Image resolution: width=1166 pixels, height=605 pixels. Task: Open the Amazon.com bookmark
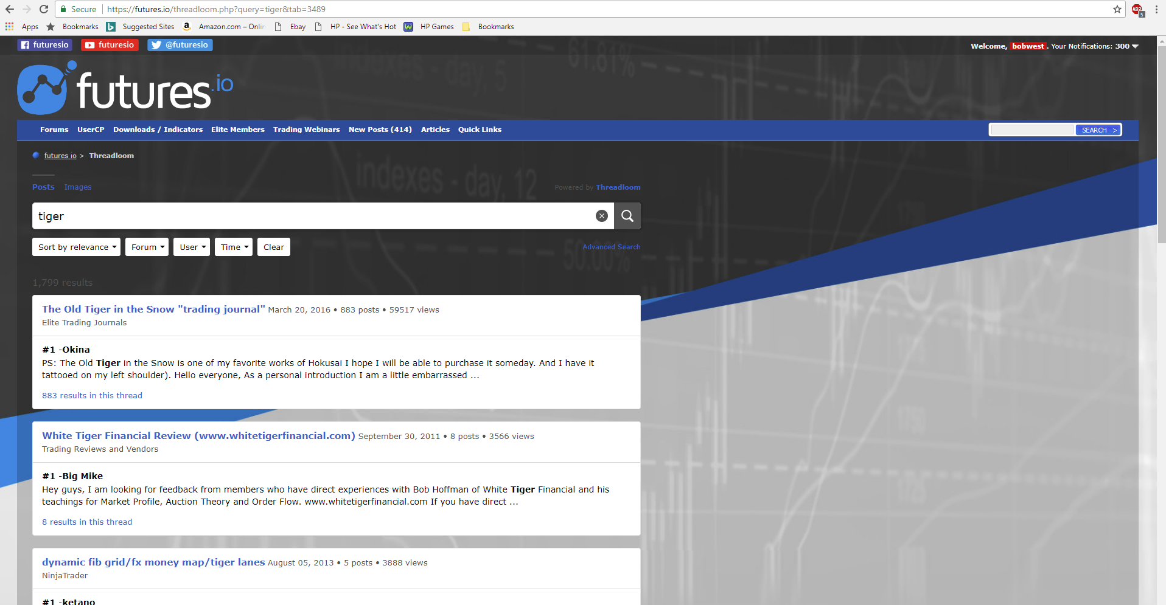224,27
